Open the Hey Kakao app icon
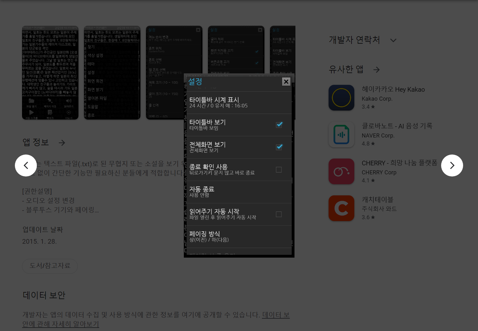Screen dimensions: 478x331 [x=341, y=98]
